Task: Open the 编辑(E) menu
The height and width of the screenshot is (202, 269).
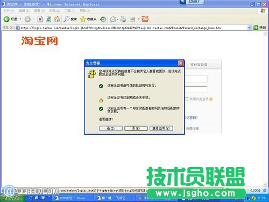Action: (x=24, y=11)
